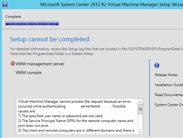The width and height of the screenshot is (183, 138).
Task: Click the setup wizard window icon
Action: coord(5,4)
